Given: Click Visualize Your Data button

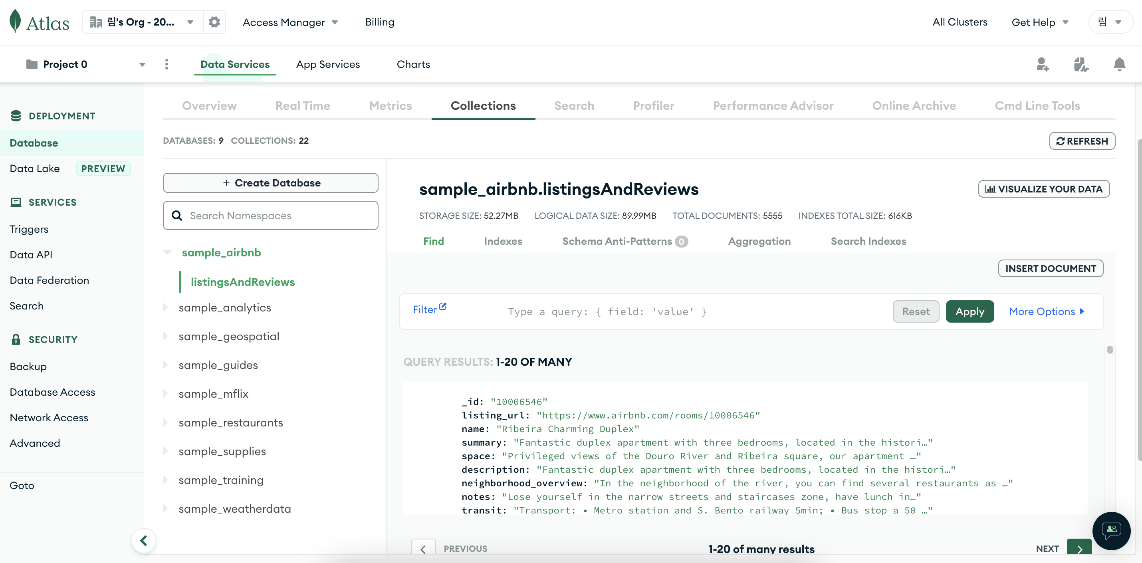Looking at the screenshot, I should (1044, 189).
